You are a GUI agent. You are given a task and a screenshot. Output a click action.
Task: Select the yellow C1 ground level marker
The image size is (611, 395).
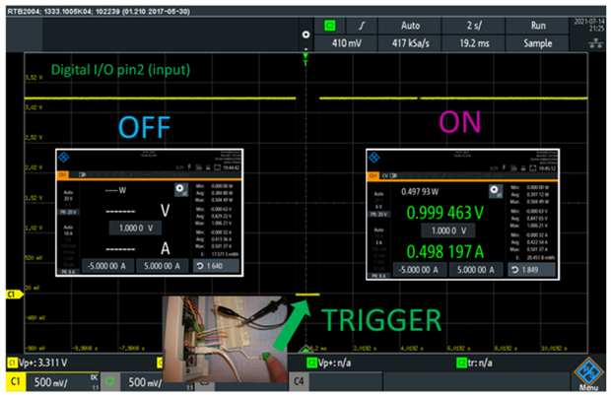coord(14,295)
